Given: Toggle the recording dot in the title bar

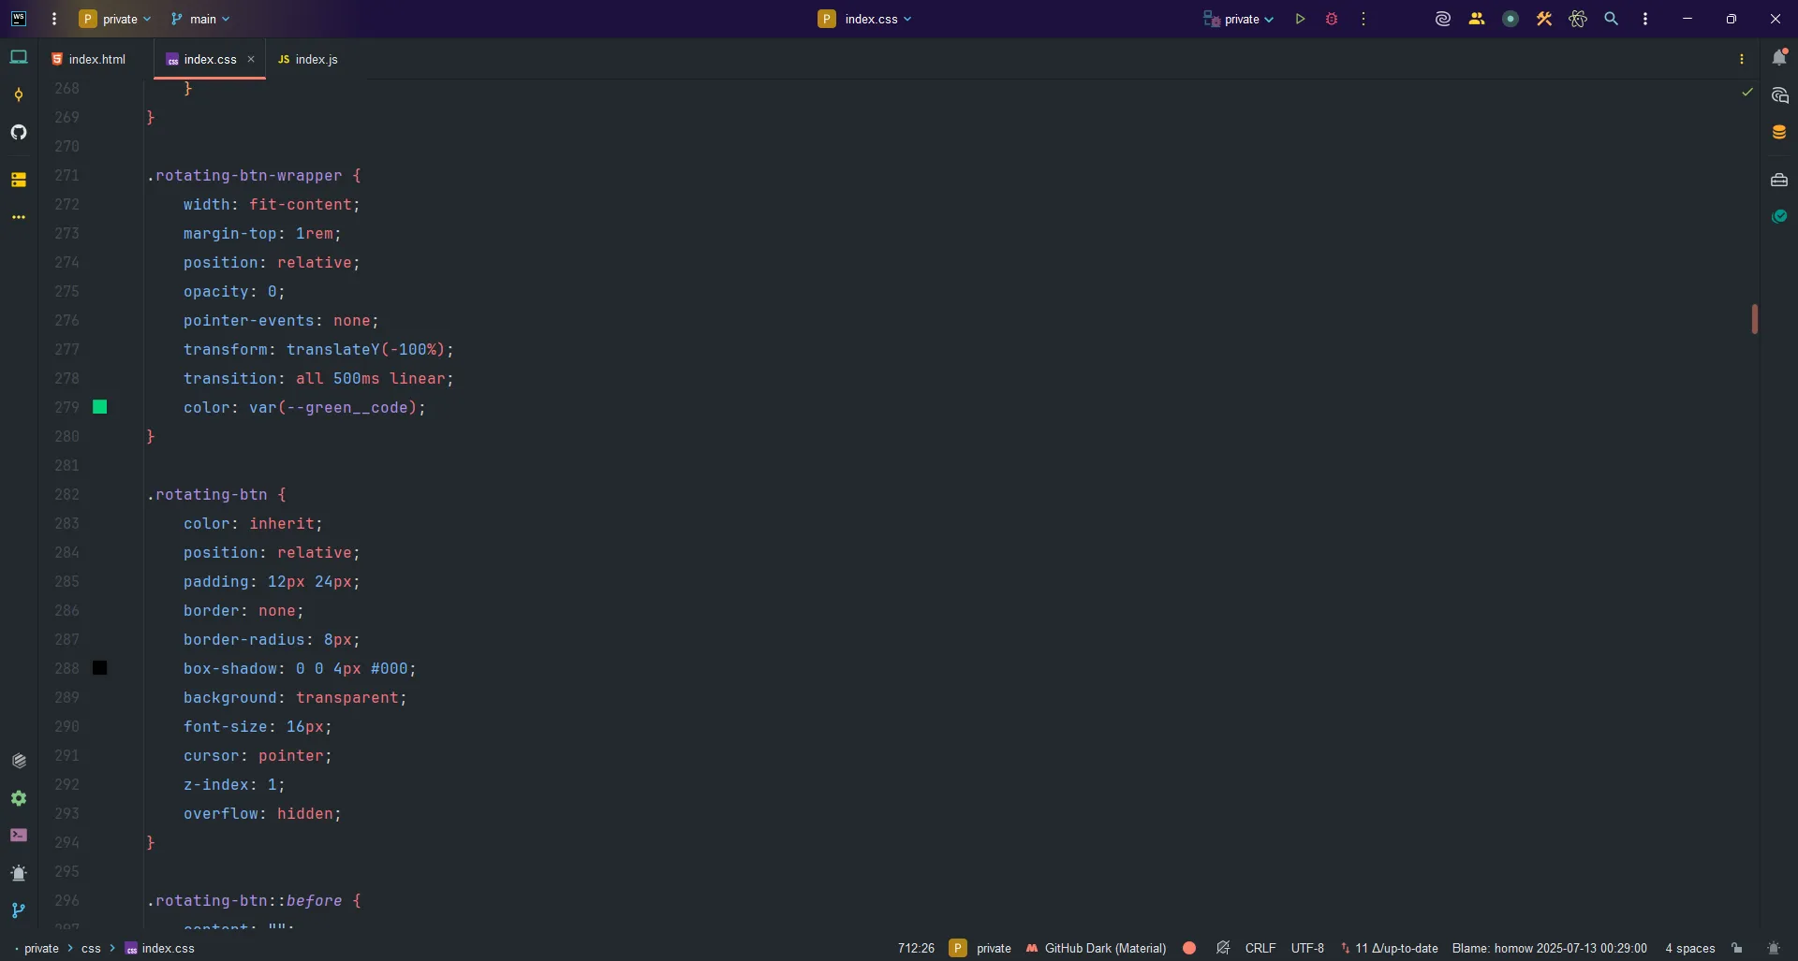Looking at the screenshot, I should pyautogui.click(x=1511, y=19).
